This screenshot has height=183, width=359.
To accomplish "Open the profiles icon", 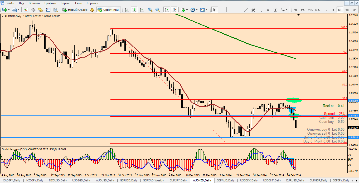I will [14, 10].
